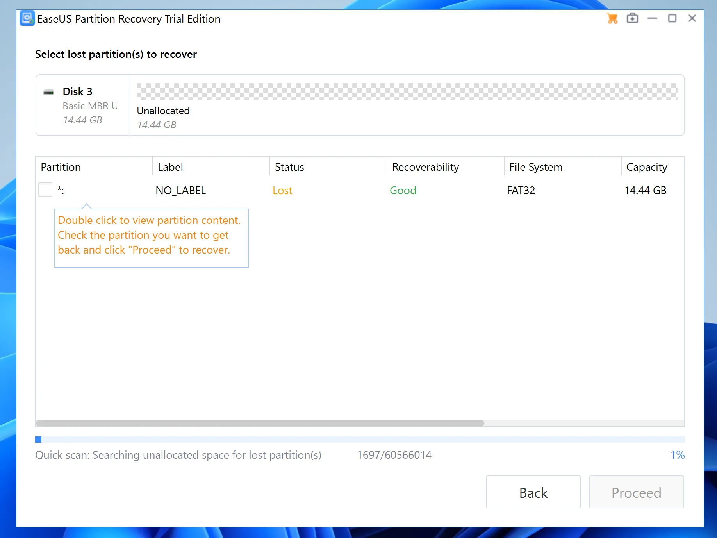Click the 1% scan percentage

[x=678, y=455]
